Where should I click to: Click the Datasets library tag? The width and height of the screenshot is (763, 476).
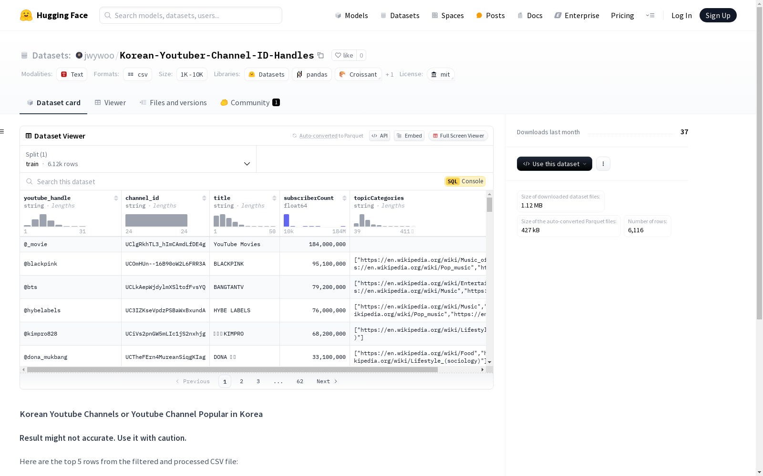click(267, 74)
